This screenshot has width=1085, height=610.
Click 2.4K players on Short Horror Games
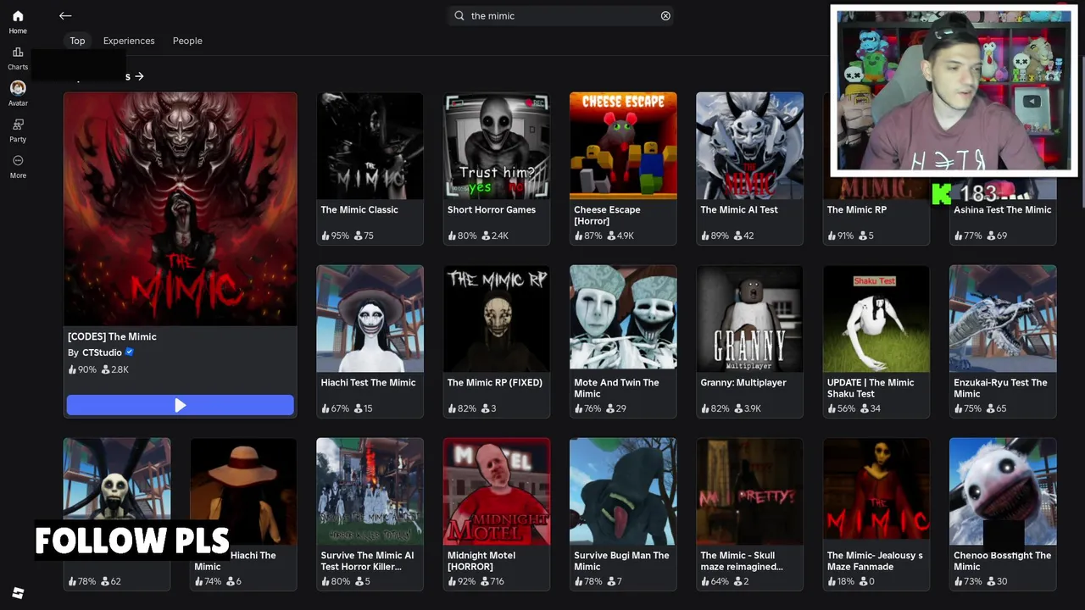click(495, 236)
